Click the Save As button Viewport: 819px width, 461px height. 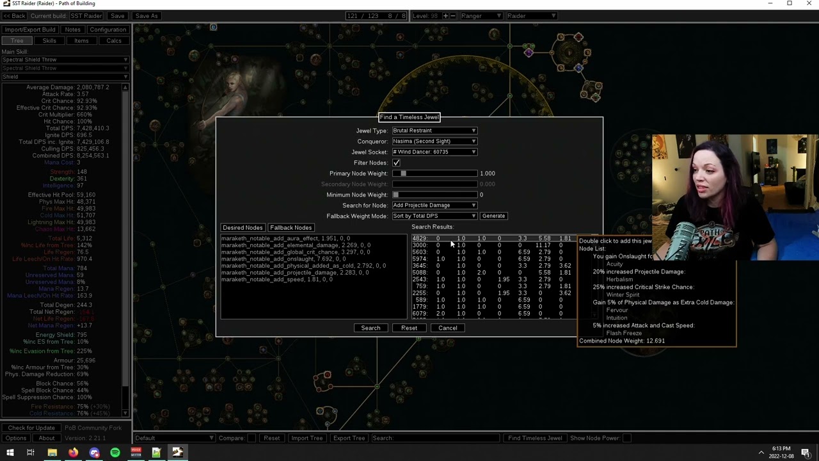(146, 15)
